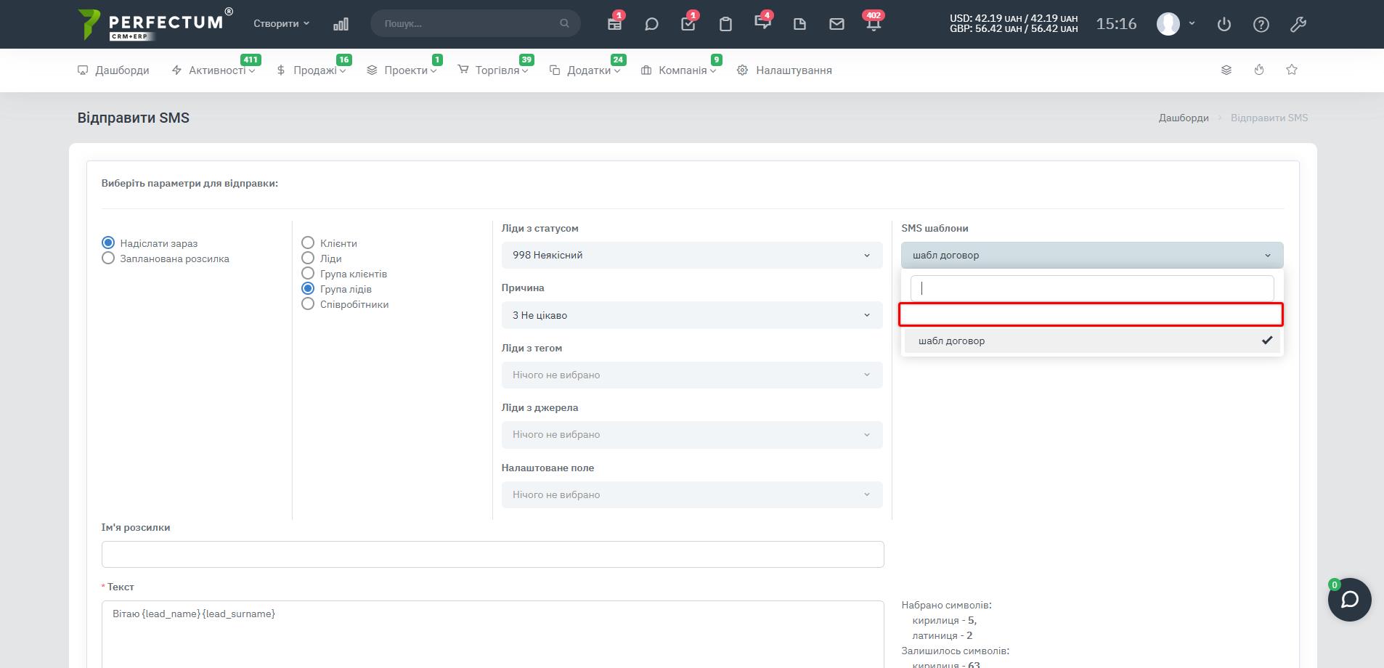This screenshot has height=668, width=1384.
Task: Click the power logout icon
Action: (x=1224, y=24)
